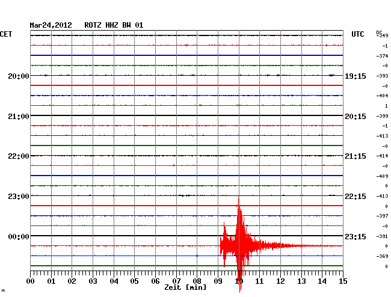The image size is (391, 297).
Task: Click the 22:15 UTC time label
Action: pos(356,197)
